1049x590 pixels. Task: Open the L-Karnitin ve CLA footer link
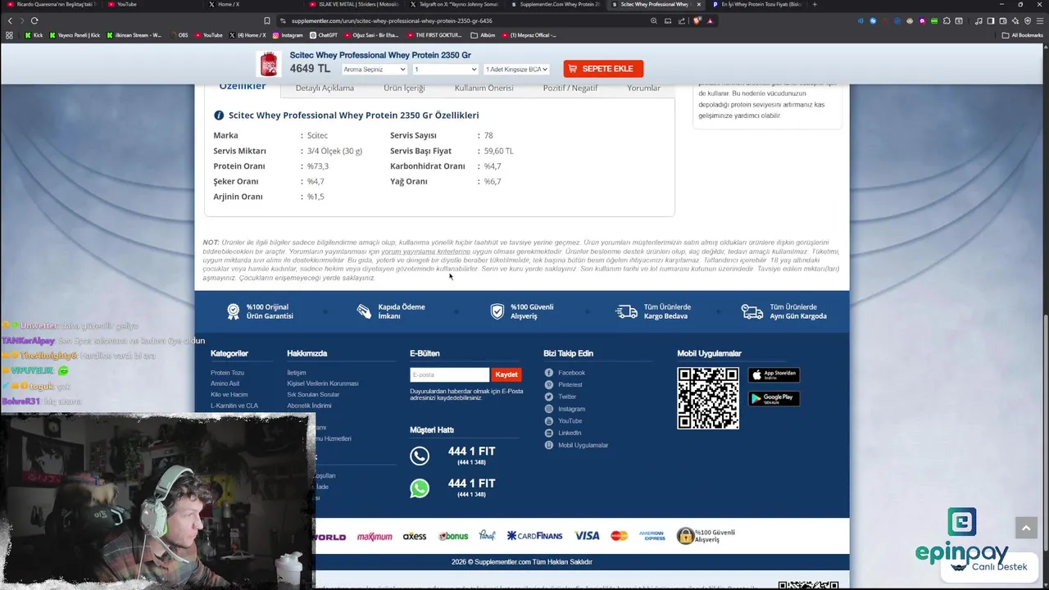tap(234, 406)
